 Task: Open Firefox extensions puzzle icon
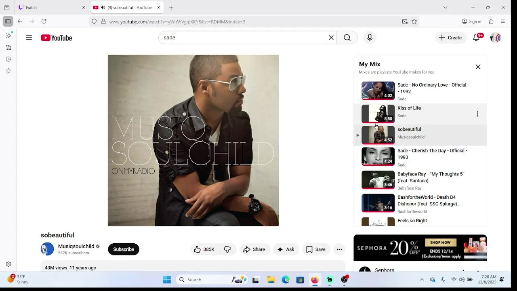click(491, 21)
